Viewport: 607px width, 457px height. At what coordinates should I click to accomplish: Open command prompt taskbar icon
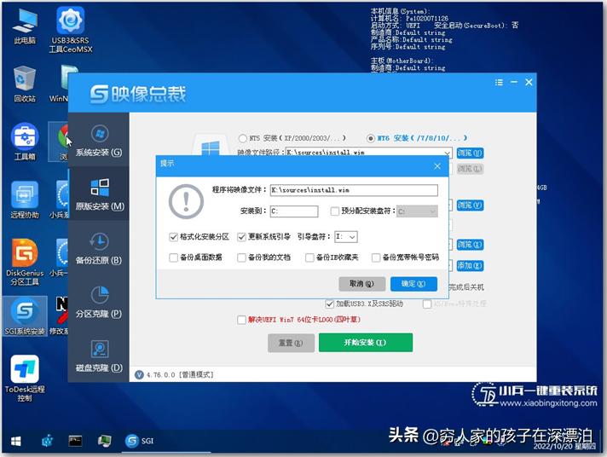coord(75,441)
